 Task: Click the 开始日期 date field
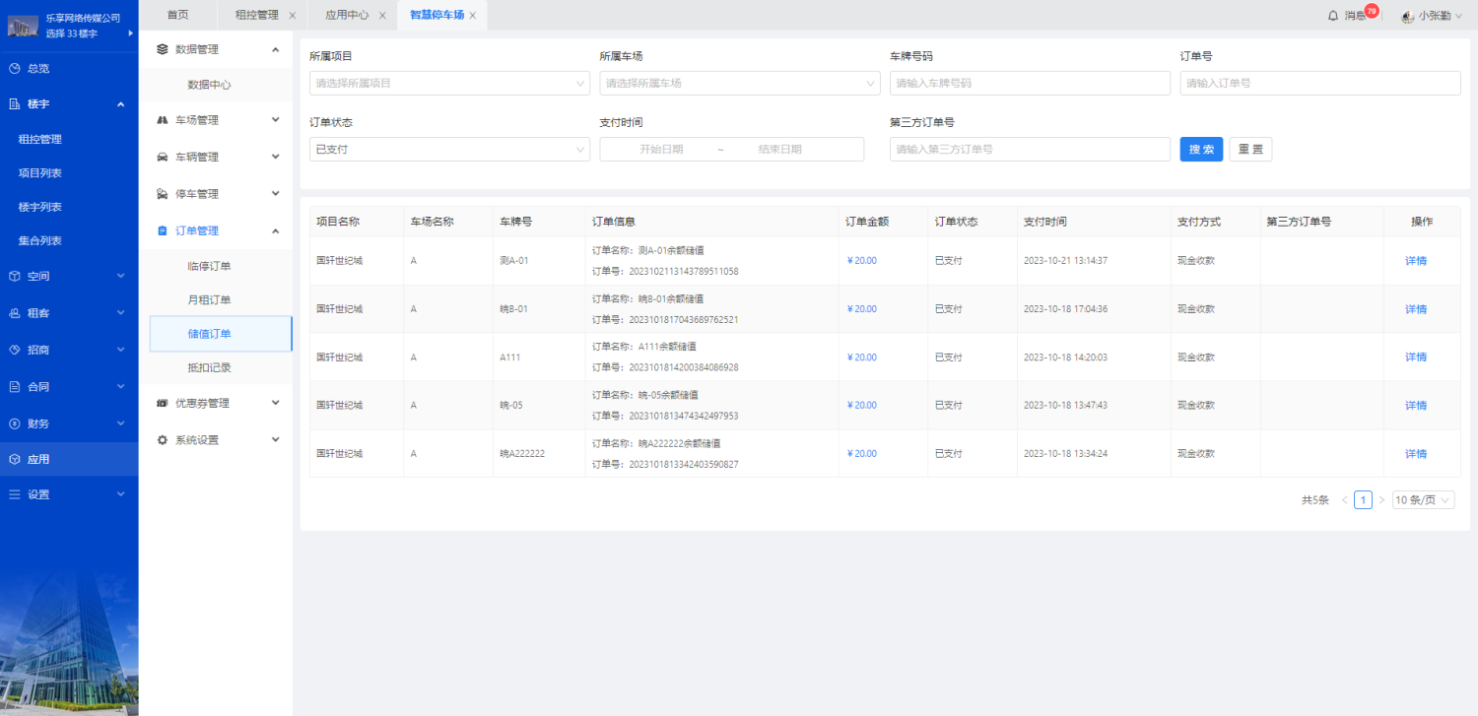click(x=661, y=150)
